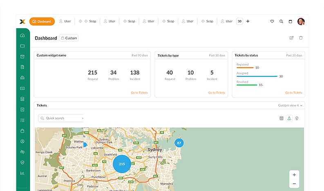Click the 40 Request count
The width and height of the screenshot is (324, 191).
[170, 73]
